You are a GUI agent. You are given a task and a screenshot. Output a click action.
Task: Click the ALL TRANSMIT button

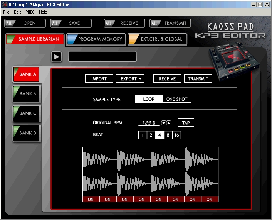(x=170, y=23)
